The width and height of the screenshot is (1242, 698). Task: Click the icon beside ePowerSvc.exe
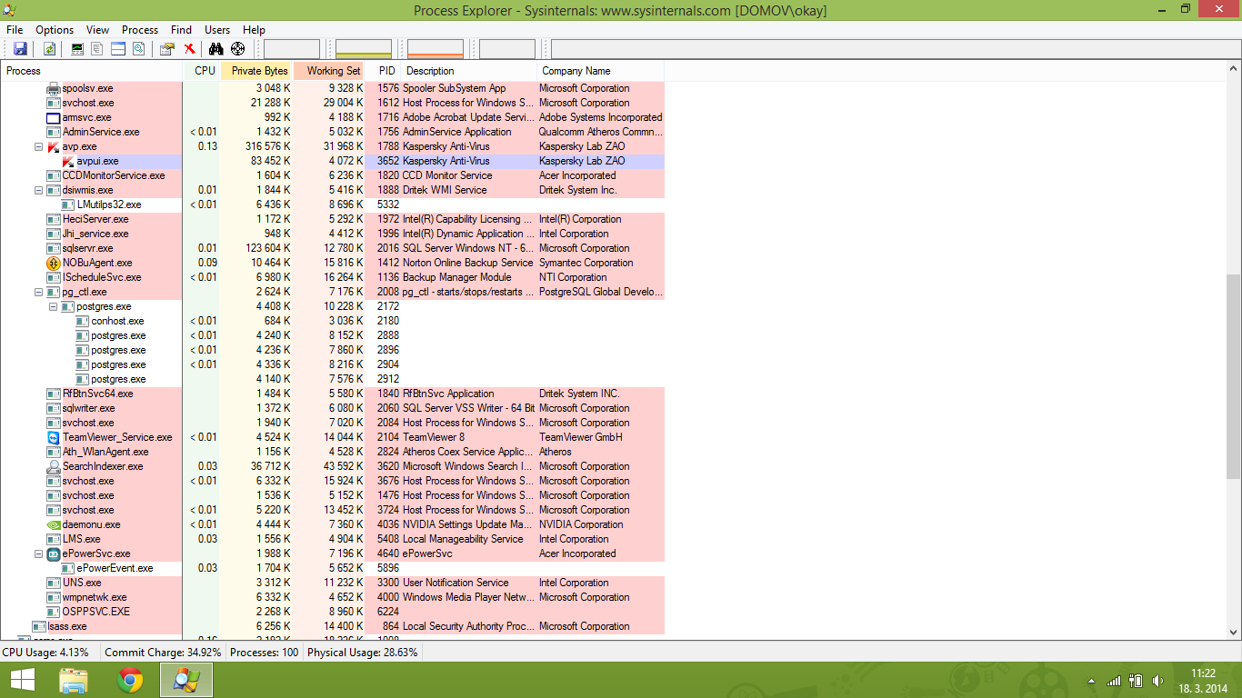coord(54,553)
